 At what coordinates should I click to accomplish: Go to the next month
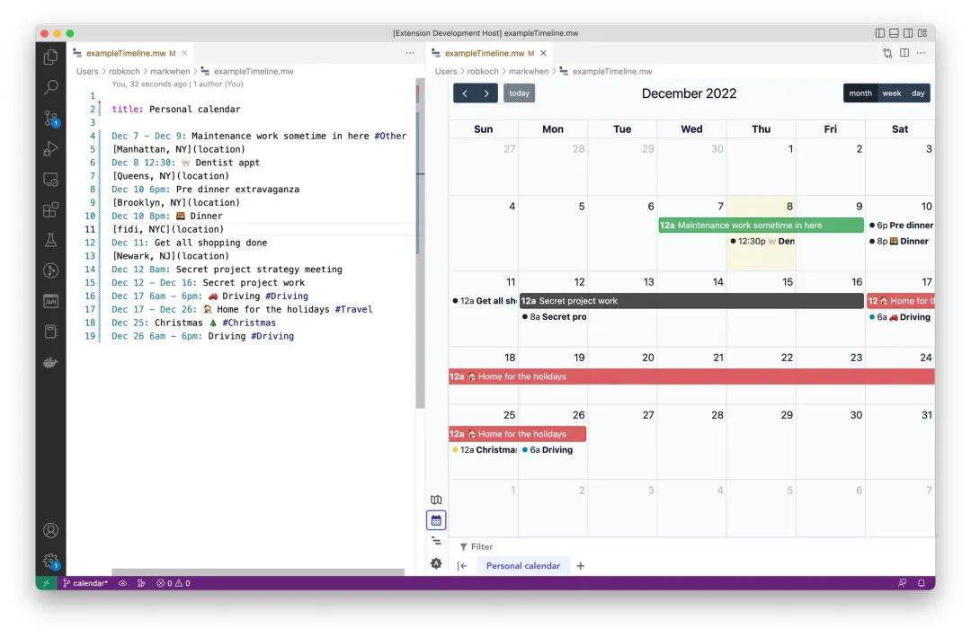(x=486, y=93)
